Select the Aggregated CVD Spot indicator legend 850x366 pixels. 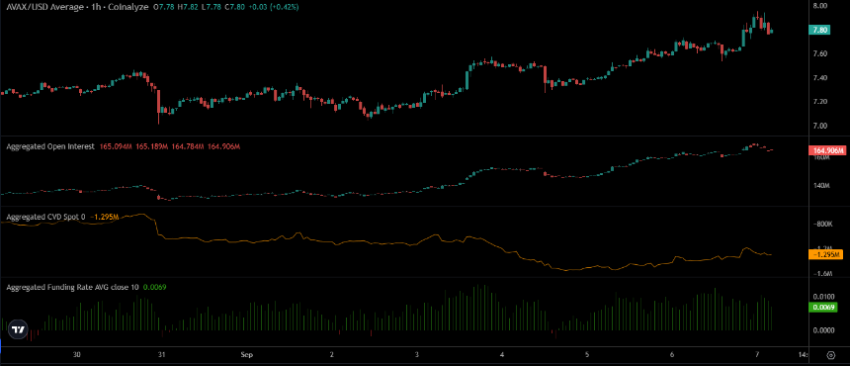pyautogui.click(x=46, y=217)
